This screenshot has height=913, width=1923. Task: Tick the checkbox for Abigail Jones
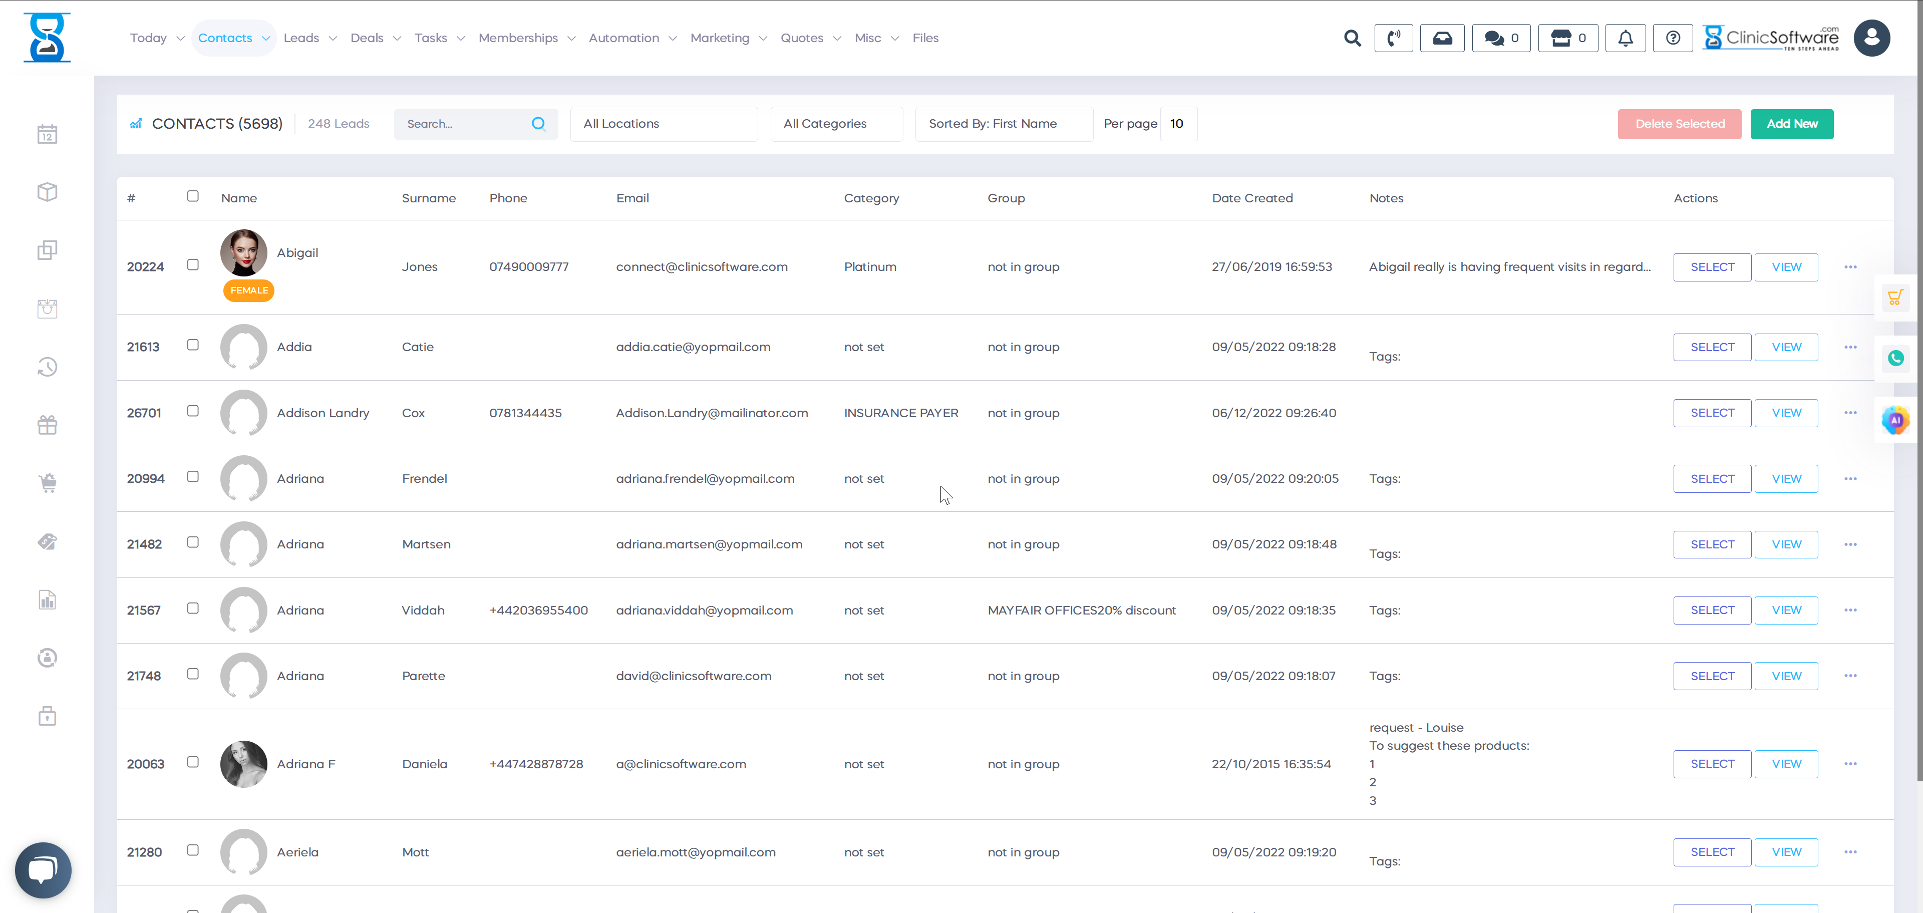coord(193,265)
